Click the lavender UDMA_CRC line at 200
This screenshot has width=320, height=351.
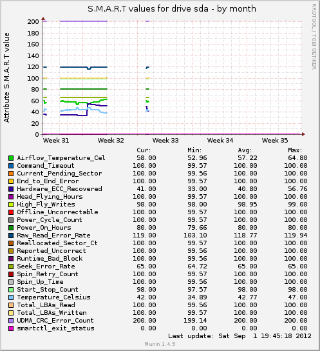(x=84, y=21)
